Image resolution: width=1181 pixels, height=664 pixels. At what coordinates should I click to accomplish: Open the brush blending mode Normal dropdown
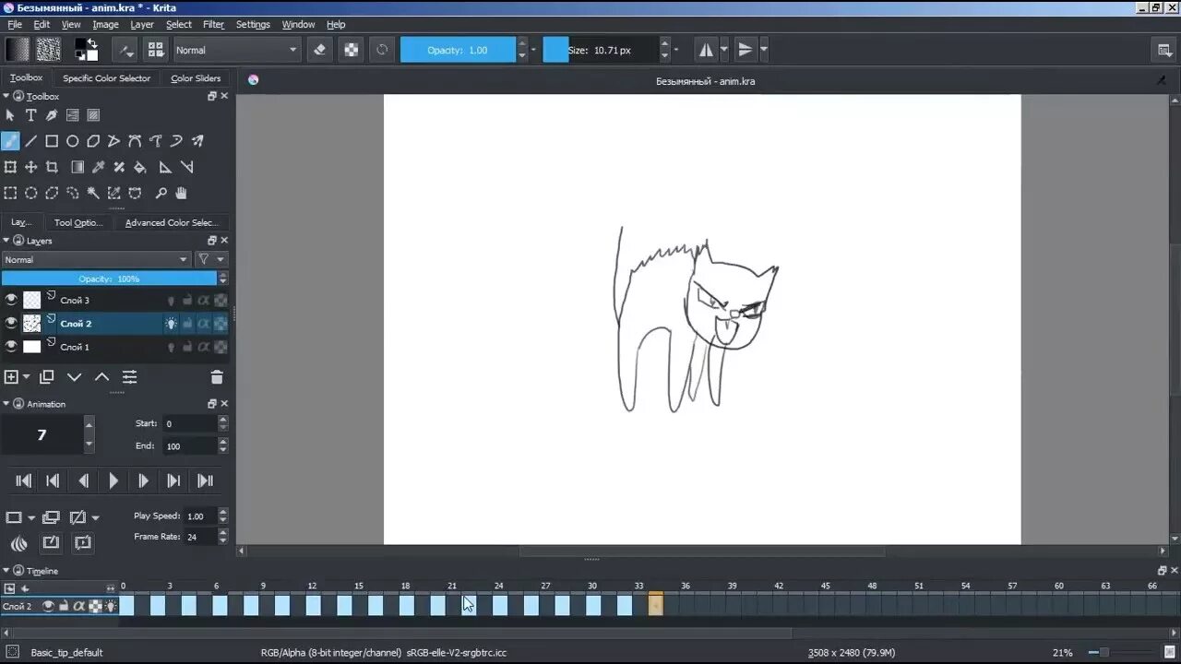point(236,50)
